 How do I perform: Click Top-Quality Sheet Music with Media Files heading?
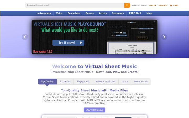coord(94,90)
